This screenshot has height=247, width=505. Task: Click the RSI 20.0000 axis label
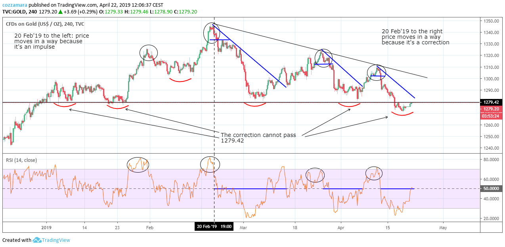click(491, 218)
